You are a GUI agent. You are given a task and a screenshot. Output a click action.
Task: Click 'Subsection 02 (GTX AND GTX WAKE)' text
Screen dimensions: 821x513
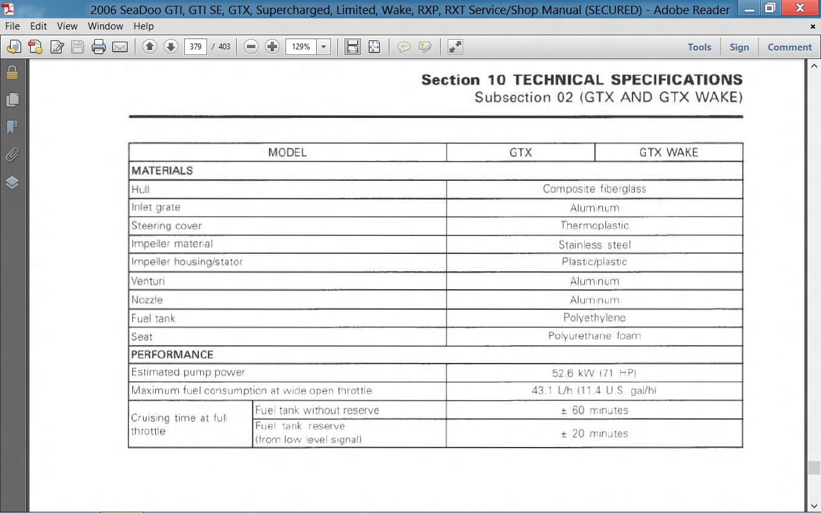609,97
